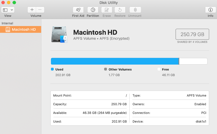Click the Restore toolbar icon
The width and height of the screenshot is (217, 134).
[x=120, y=10]
